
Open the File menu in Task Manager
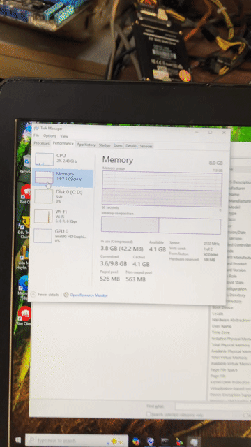pos(36,135)
